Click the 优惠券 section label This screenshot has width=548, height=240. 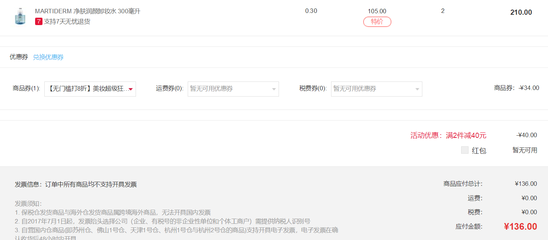point(19,57)
